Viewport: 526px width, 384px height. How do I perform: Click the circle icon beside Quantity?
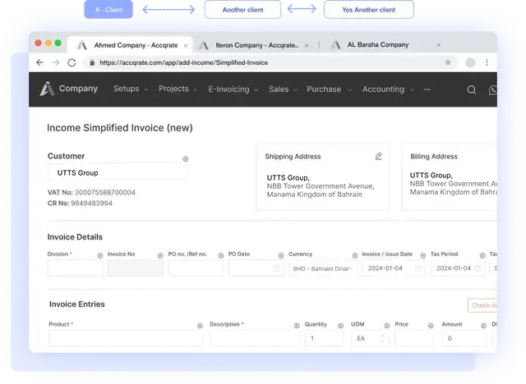coord(340,326)
